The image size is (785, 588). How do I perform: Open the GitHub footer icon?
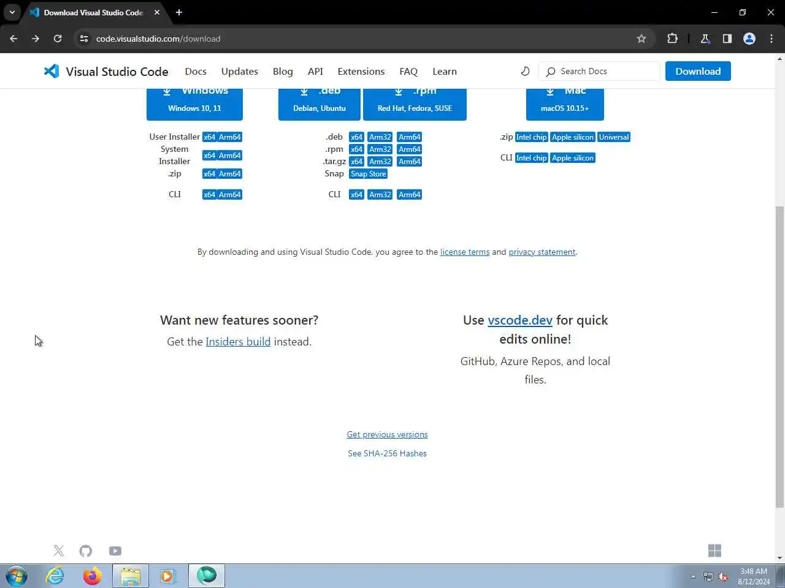coord(86,551)
